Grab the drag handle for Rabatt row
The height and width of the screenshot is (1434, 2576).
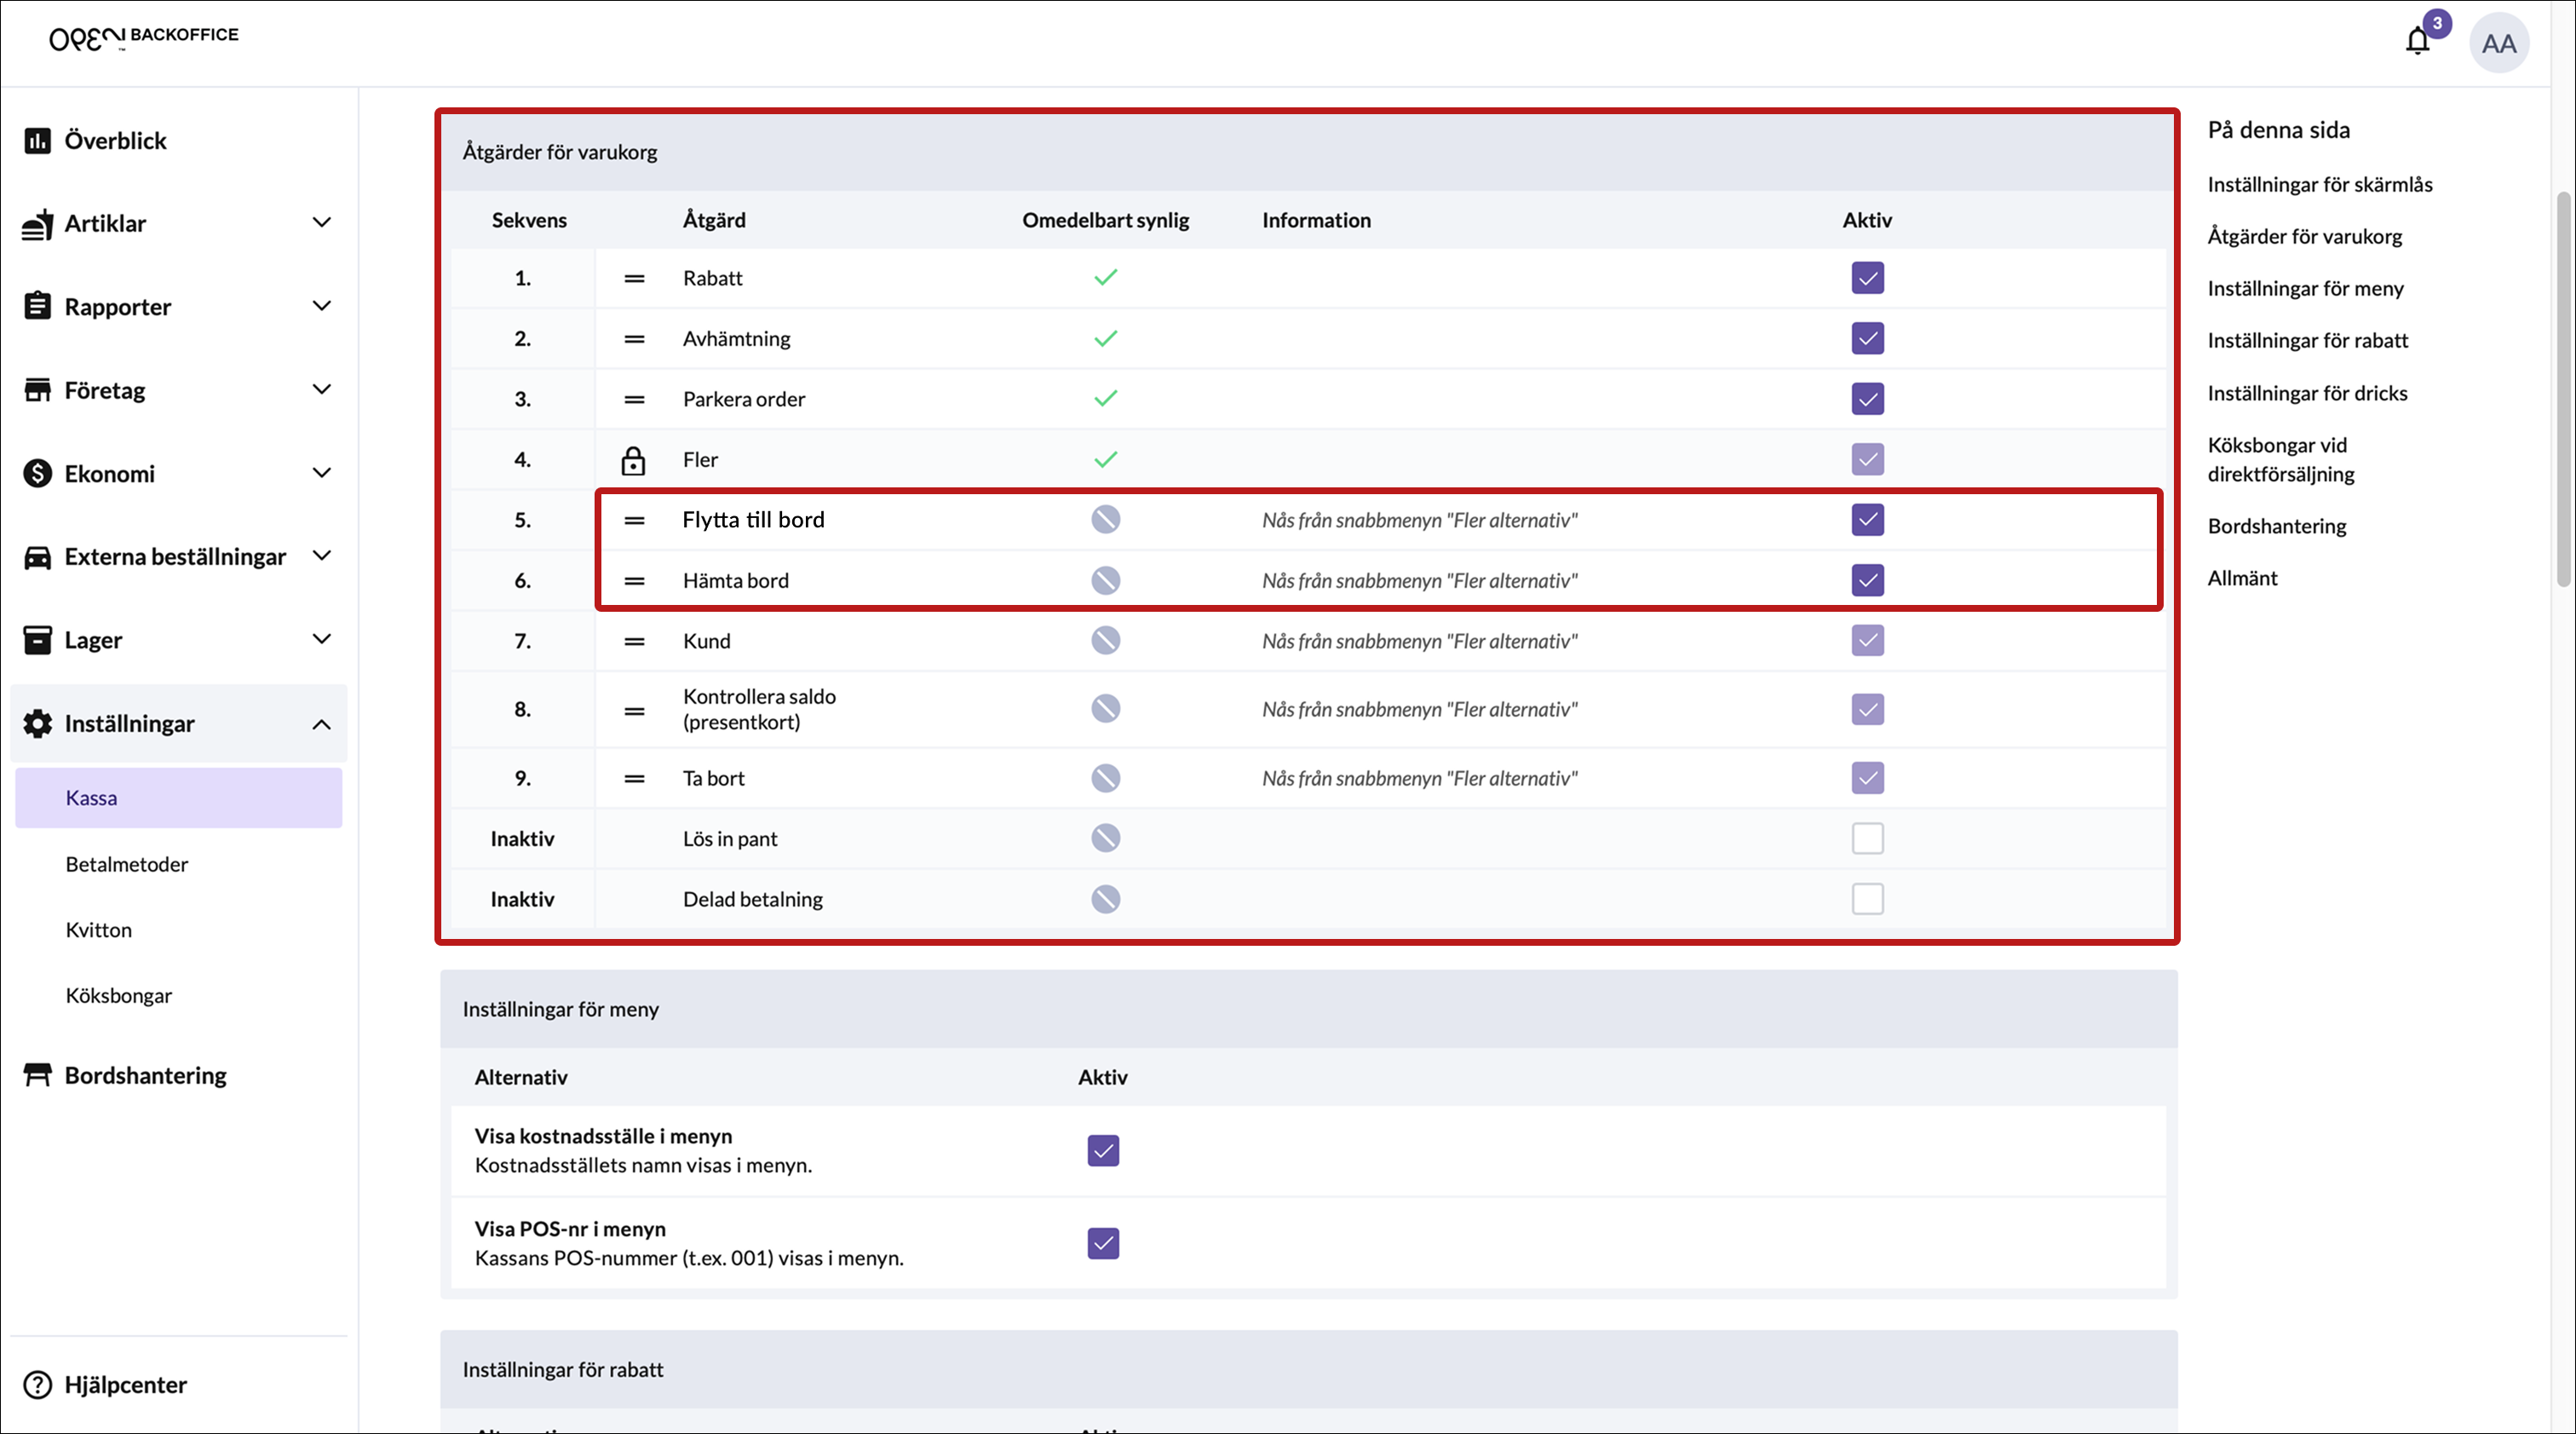(634, 279)
